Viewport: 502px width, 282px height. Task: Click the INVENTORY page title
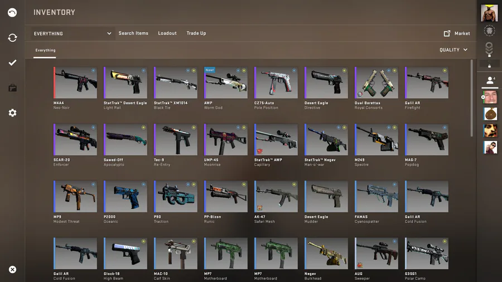click(55, 12)
